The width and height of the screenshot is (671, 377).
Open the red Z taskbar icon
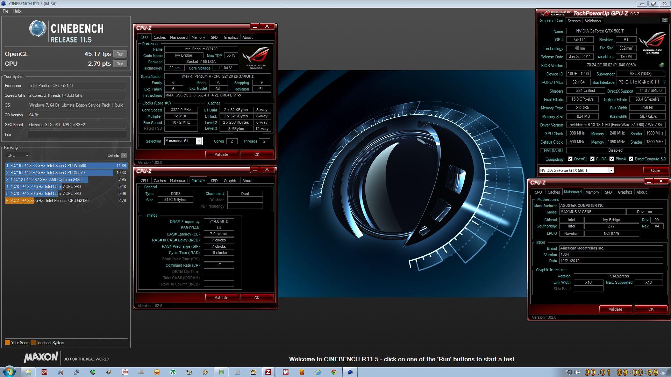click(268, 372)
